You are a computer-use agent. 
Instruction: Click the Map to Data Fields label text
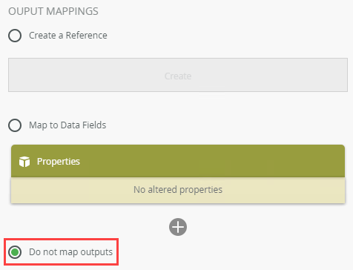67,125
